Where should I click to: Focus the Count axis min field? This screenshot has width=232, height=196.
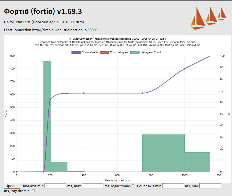tap(173, 186)
